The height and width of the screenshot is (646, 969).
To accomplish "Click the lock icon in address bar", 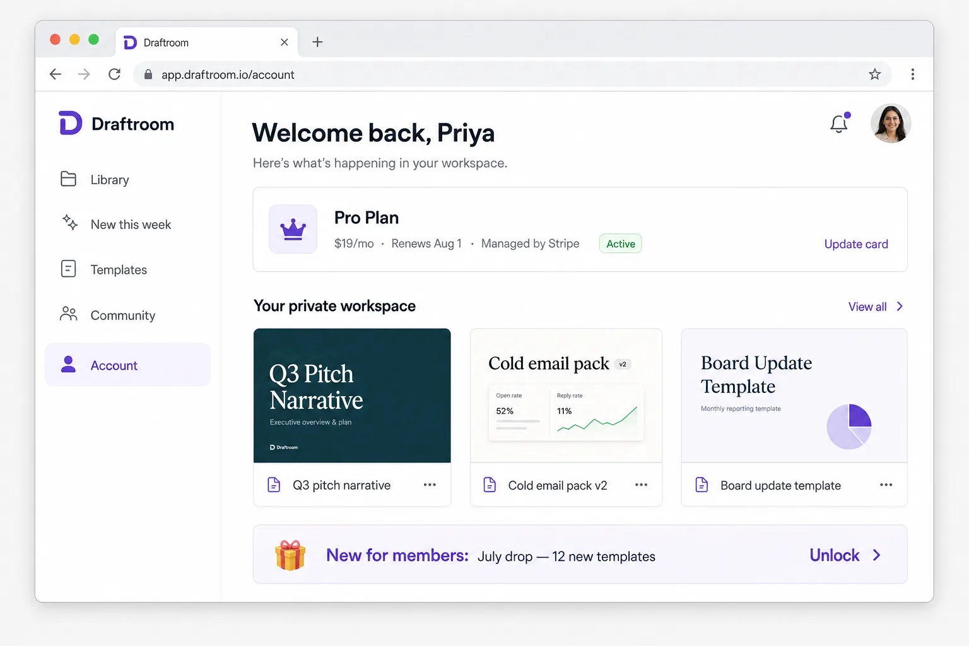I will 148,74.
